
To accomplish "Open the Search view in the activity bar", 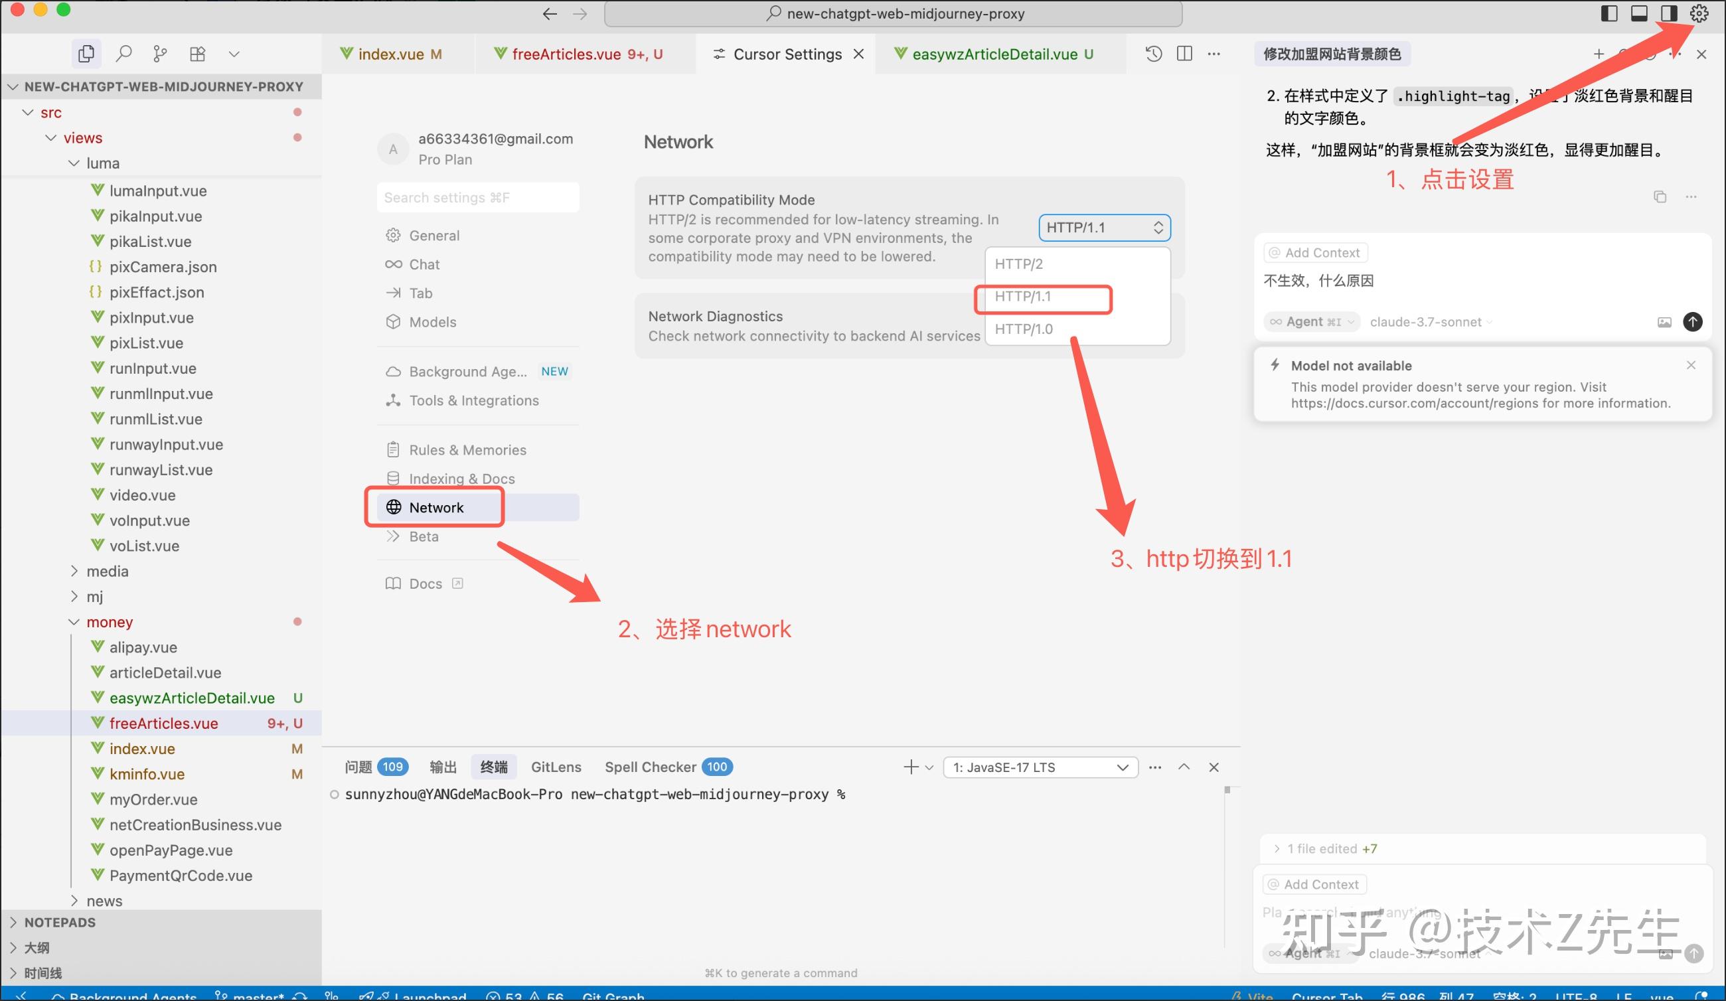I will coord(124,52).
